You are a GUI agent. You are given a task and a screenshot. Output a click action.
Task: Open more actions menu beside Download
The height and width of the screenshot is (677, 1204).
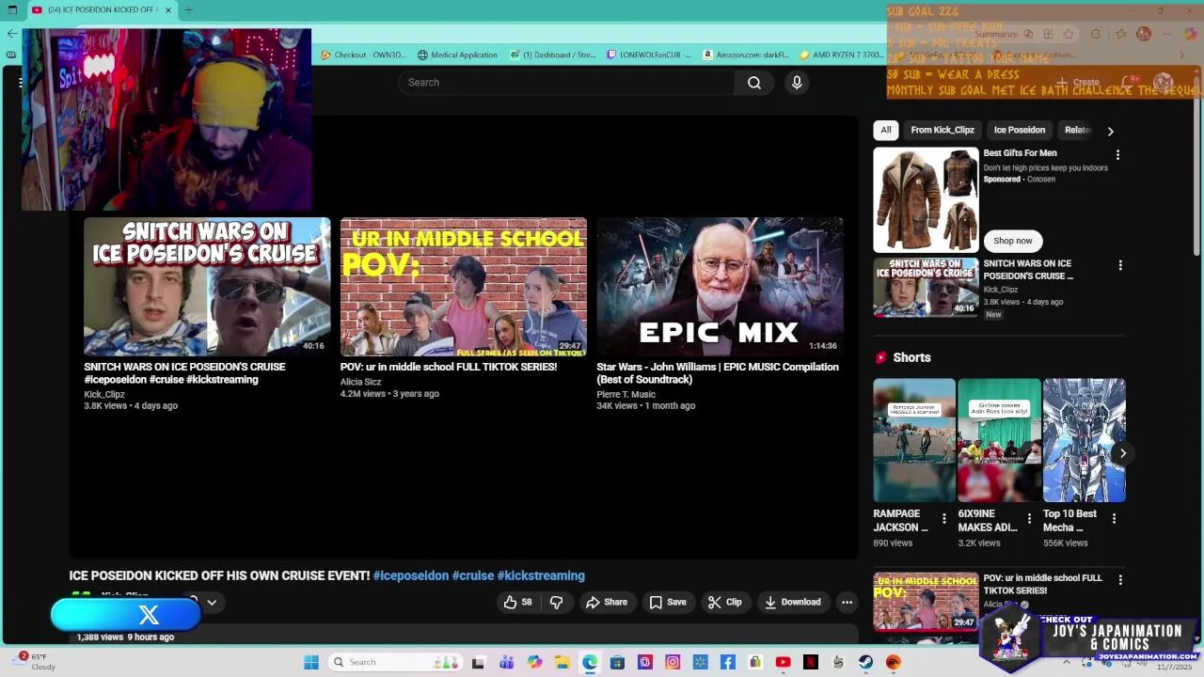pyautogui.click(x=847, y=602)
